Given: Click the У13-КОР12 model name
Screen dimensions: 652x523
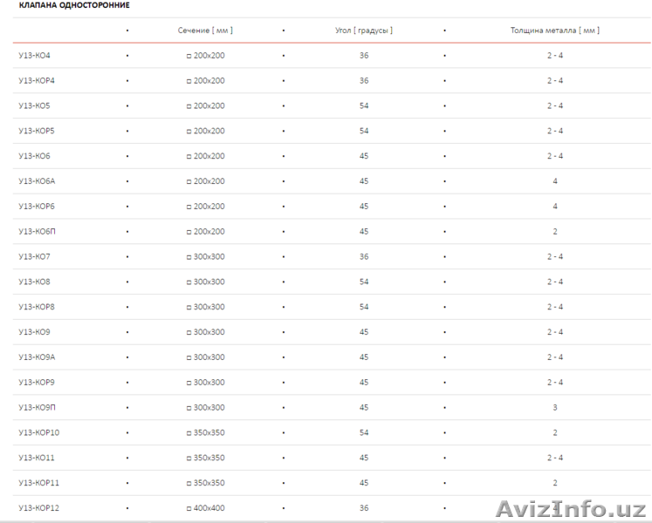Looking at the screenshot, I should click(38, 508).
